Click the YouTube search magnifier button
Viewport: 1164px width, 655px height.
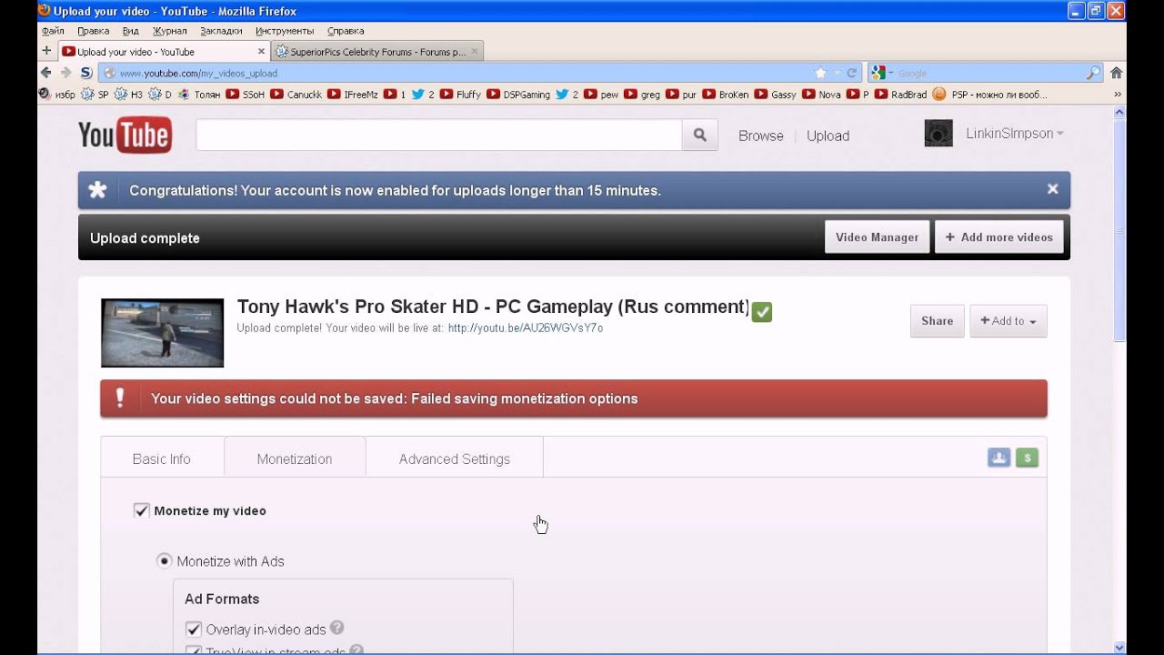pyautogui.click(x=699, y=136)
